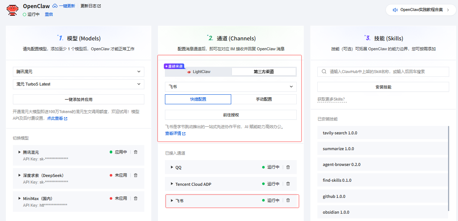
Task: Delete the Tencent Cloud ADP channel
Action: (x=288, y=184)
